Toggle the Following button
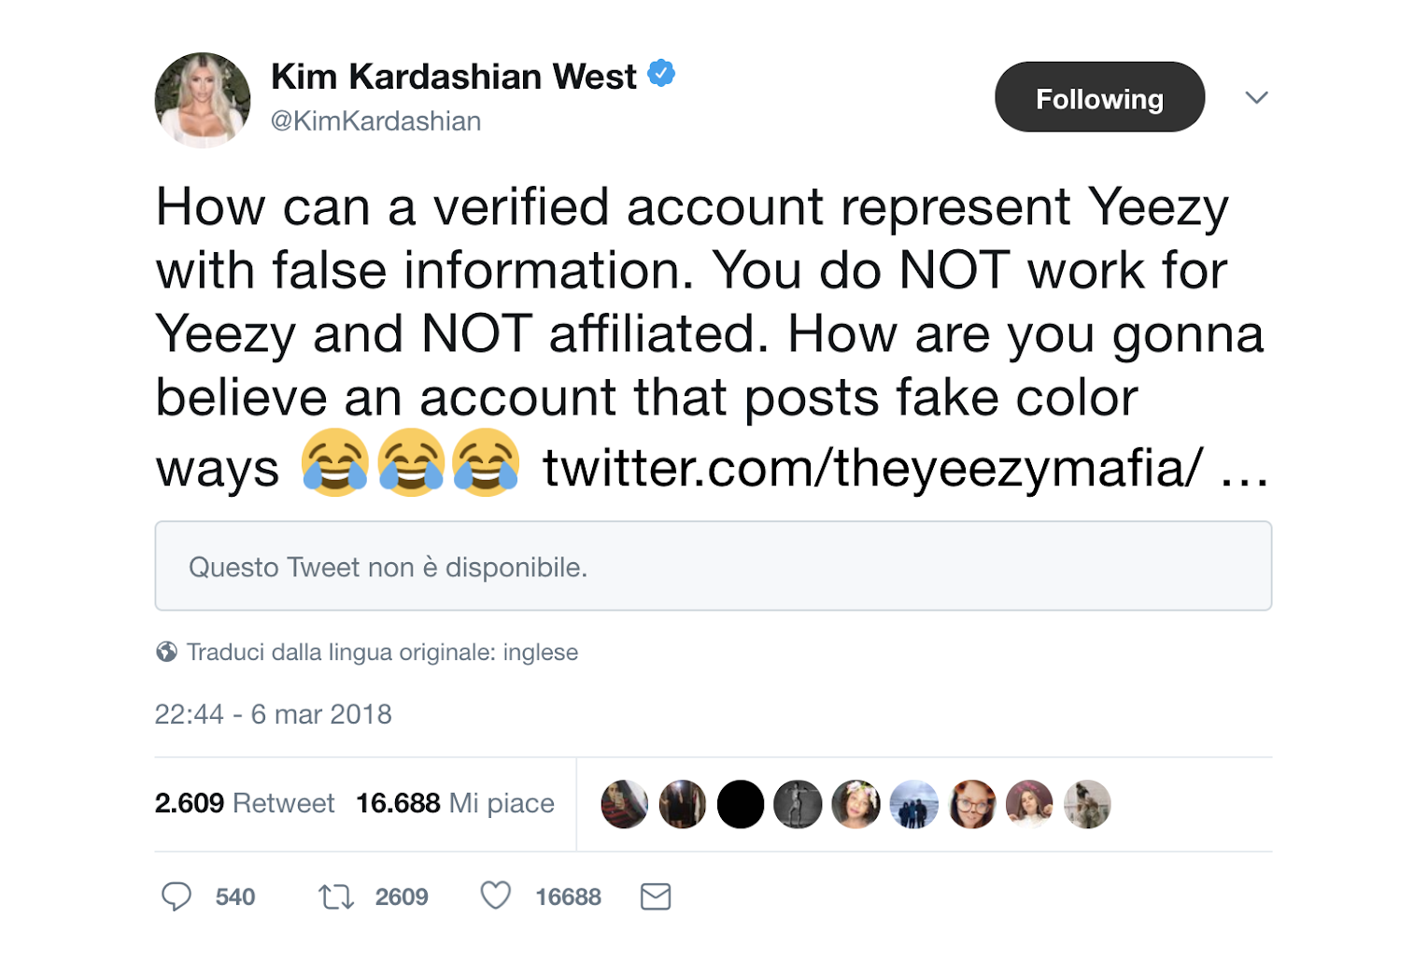 click(x=1099, y=97)
